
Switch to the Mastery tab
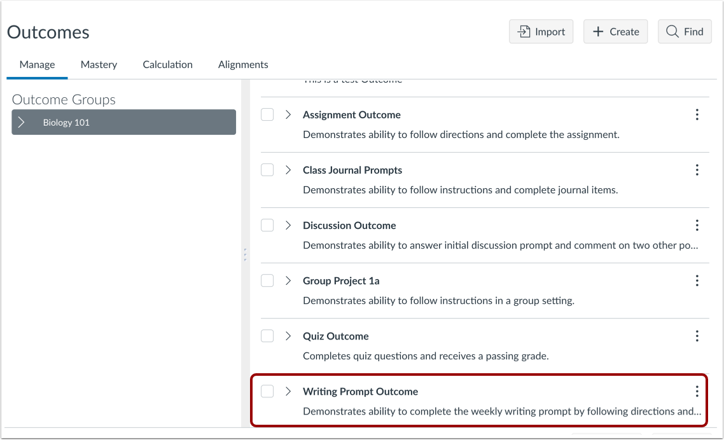[99, 64]
